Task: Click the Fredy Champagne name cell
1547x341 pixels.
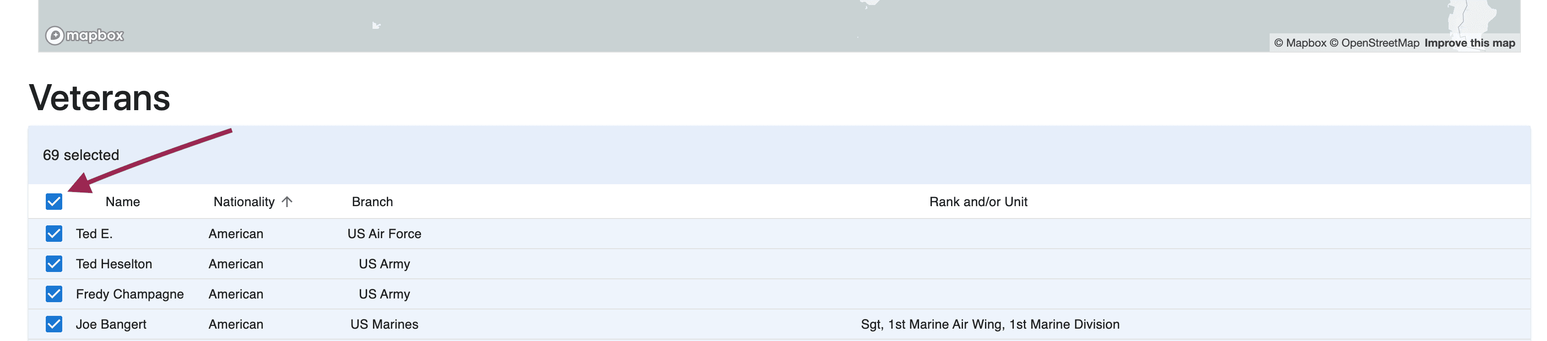Action: click(x=130, y=294)
